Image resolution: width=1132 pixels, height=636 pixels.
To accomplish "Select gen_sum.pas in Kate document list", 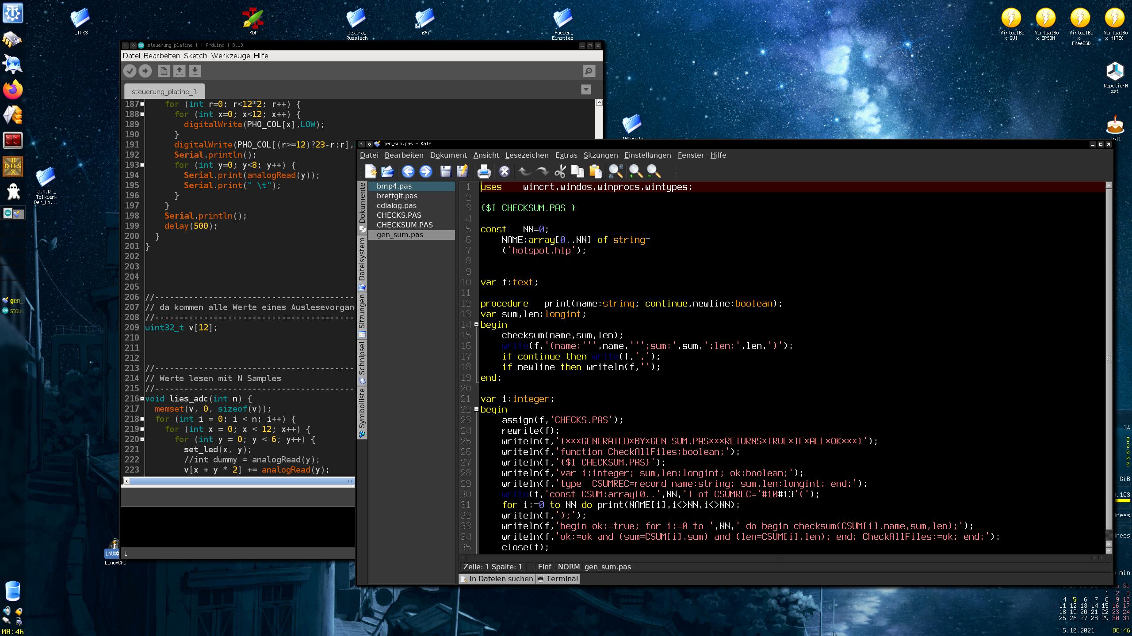I will [412, 235].
